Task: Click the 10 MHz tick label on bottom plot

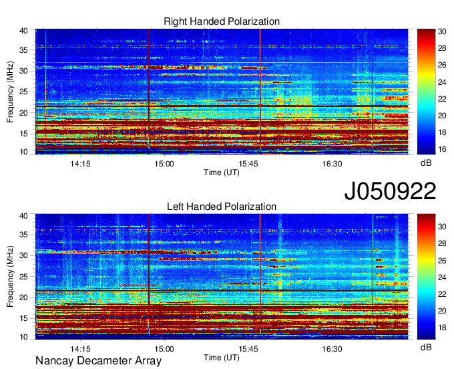Action: coord(23,337)
